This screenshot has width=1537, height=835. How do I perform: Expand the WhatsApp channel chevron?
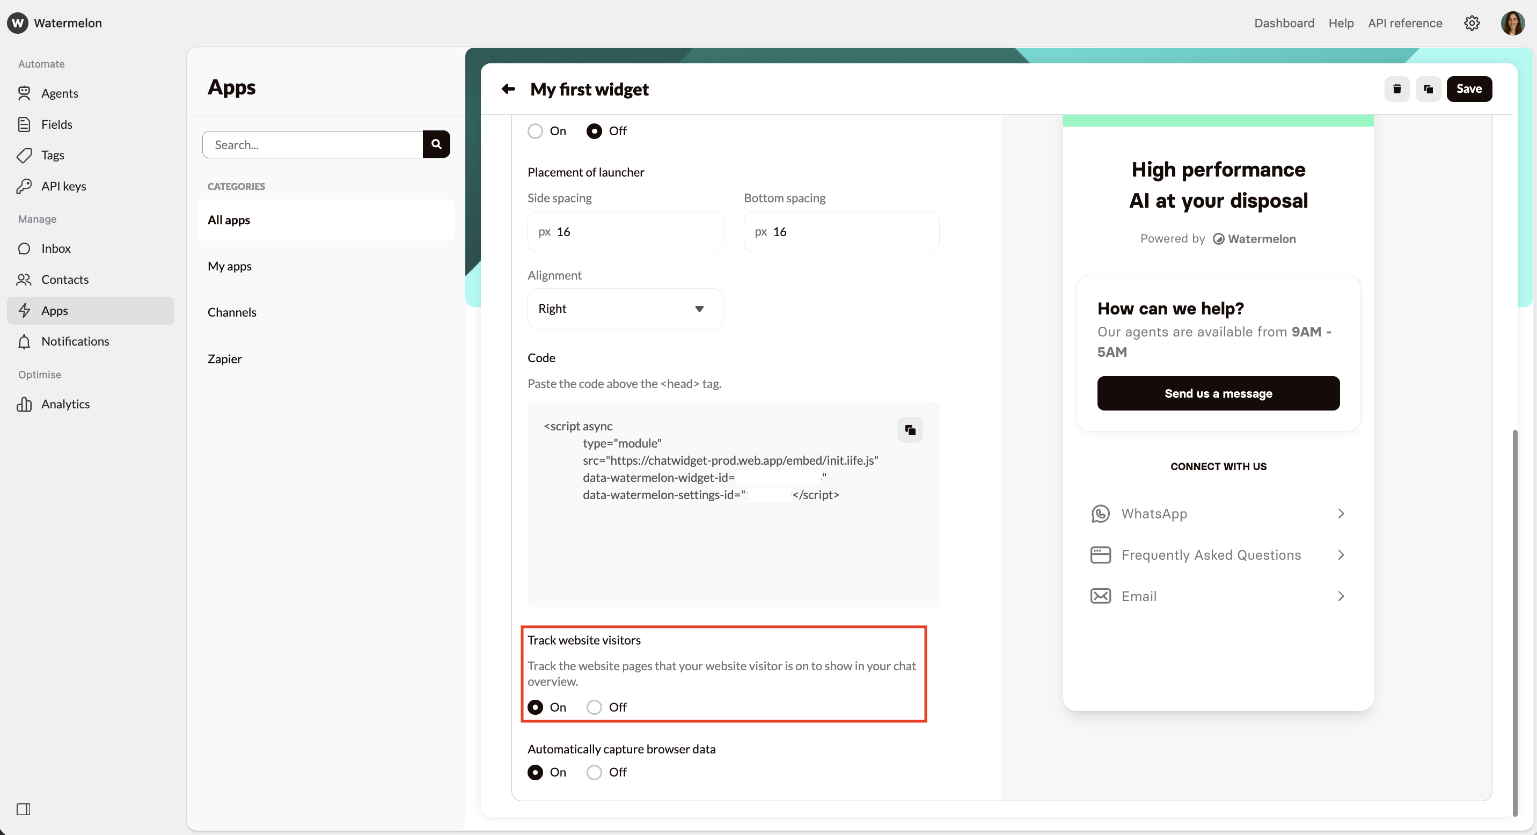pyautogui.click(x=1341, y=514)
